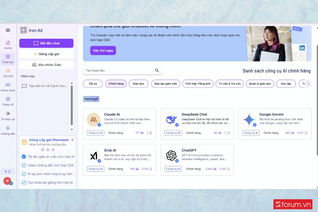This screenshot has width=318, height=212.
Task: Open the Claude AI card title
Action: coord(112,114)
